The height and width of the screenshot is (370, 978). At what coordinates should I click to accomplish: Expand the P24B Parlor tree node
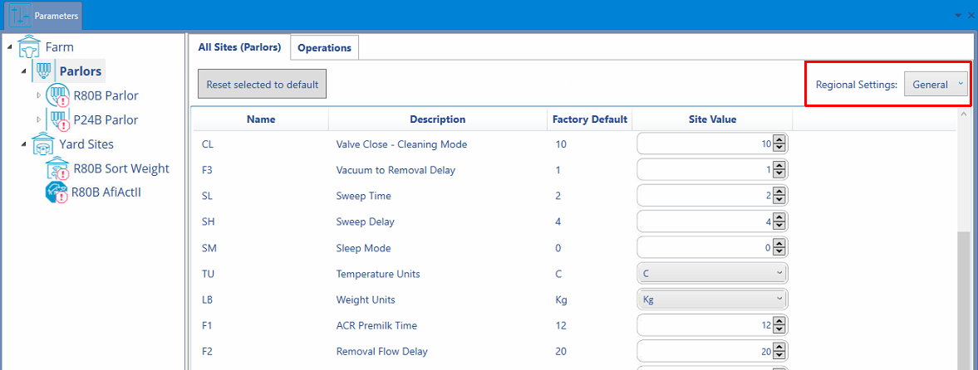coord(38,119)
